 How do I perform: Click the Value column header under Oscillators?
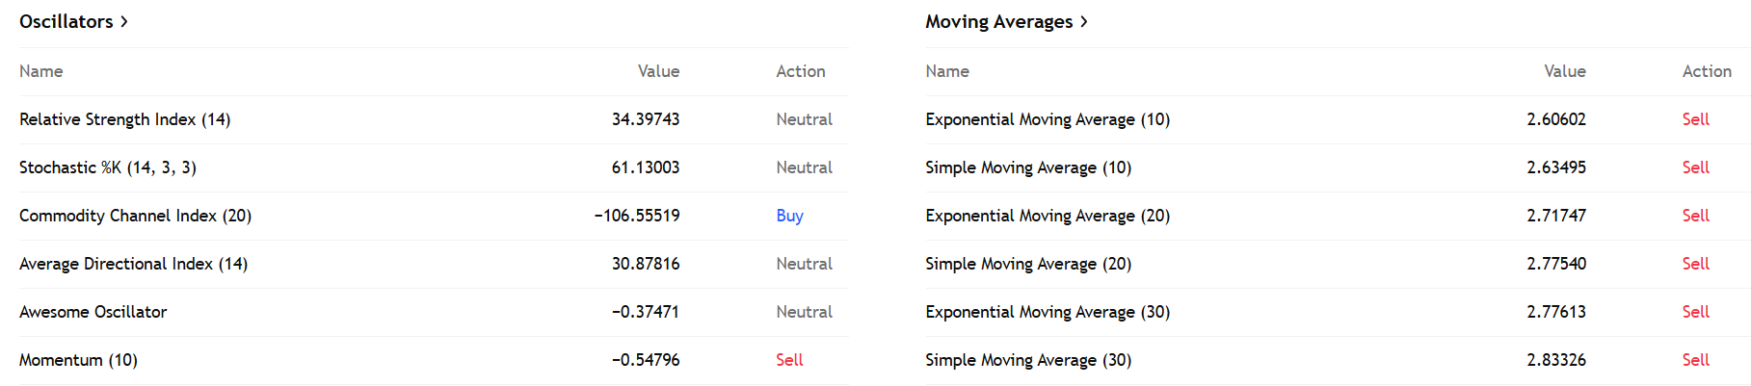[x=658, y=71]
